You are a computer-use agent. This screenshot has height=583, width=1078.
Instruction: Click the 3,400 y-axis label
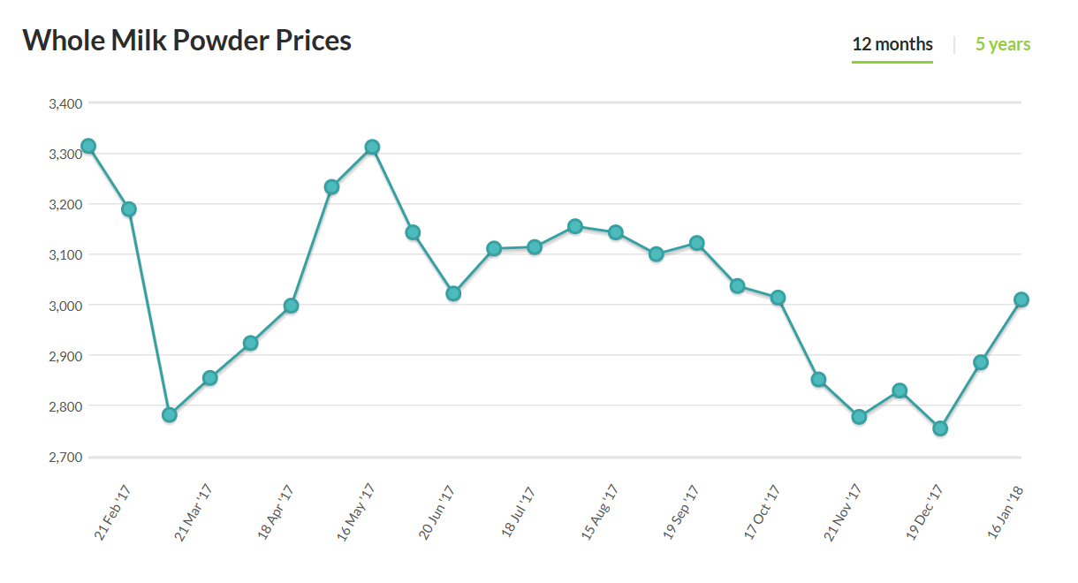point(65,103)
